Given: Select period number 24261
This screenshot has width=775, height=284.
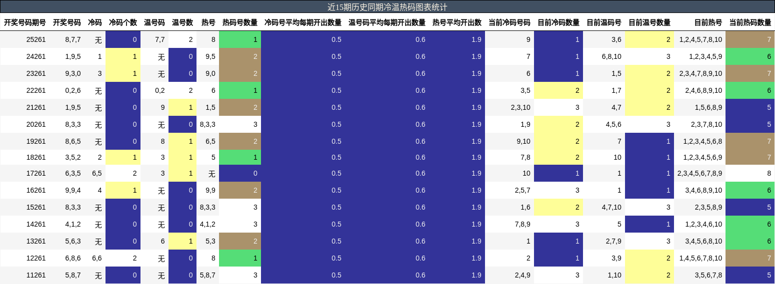Looking at the screenshot, I should 36,56.
